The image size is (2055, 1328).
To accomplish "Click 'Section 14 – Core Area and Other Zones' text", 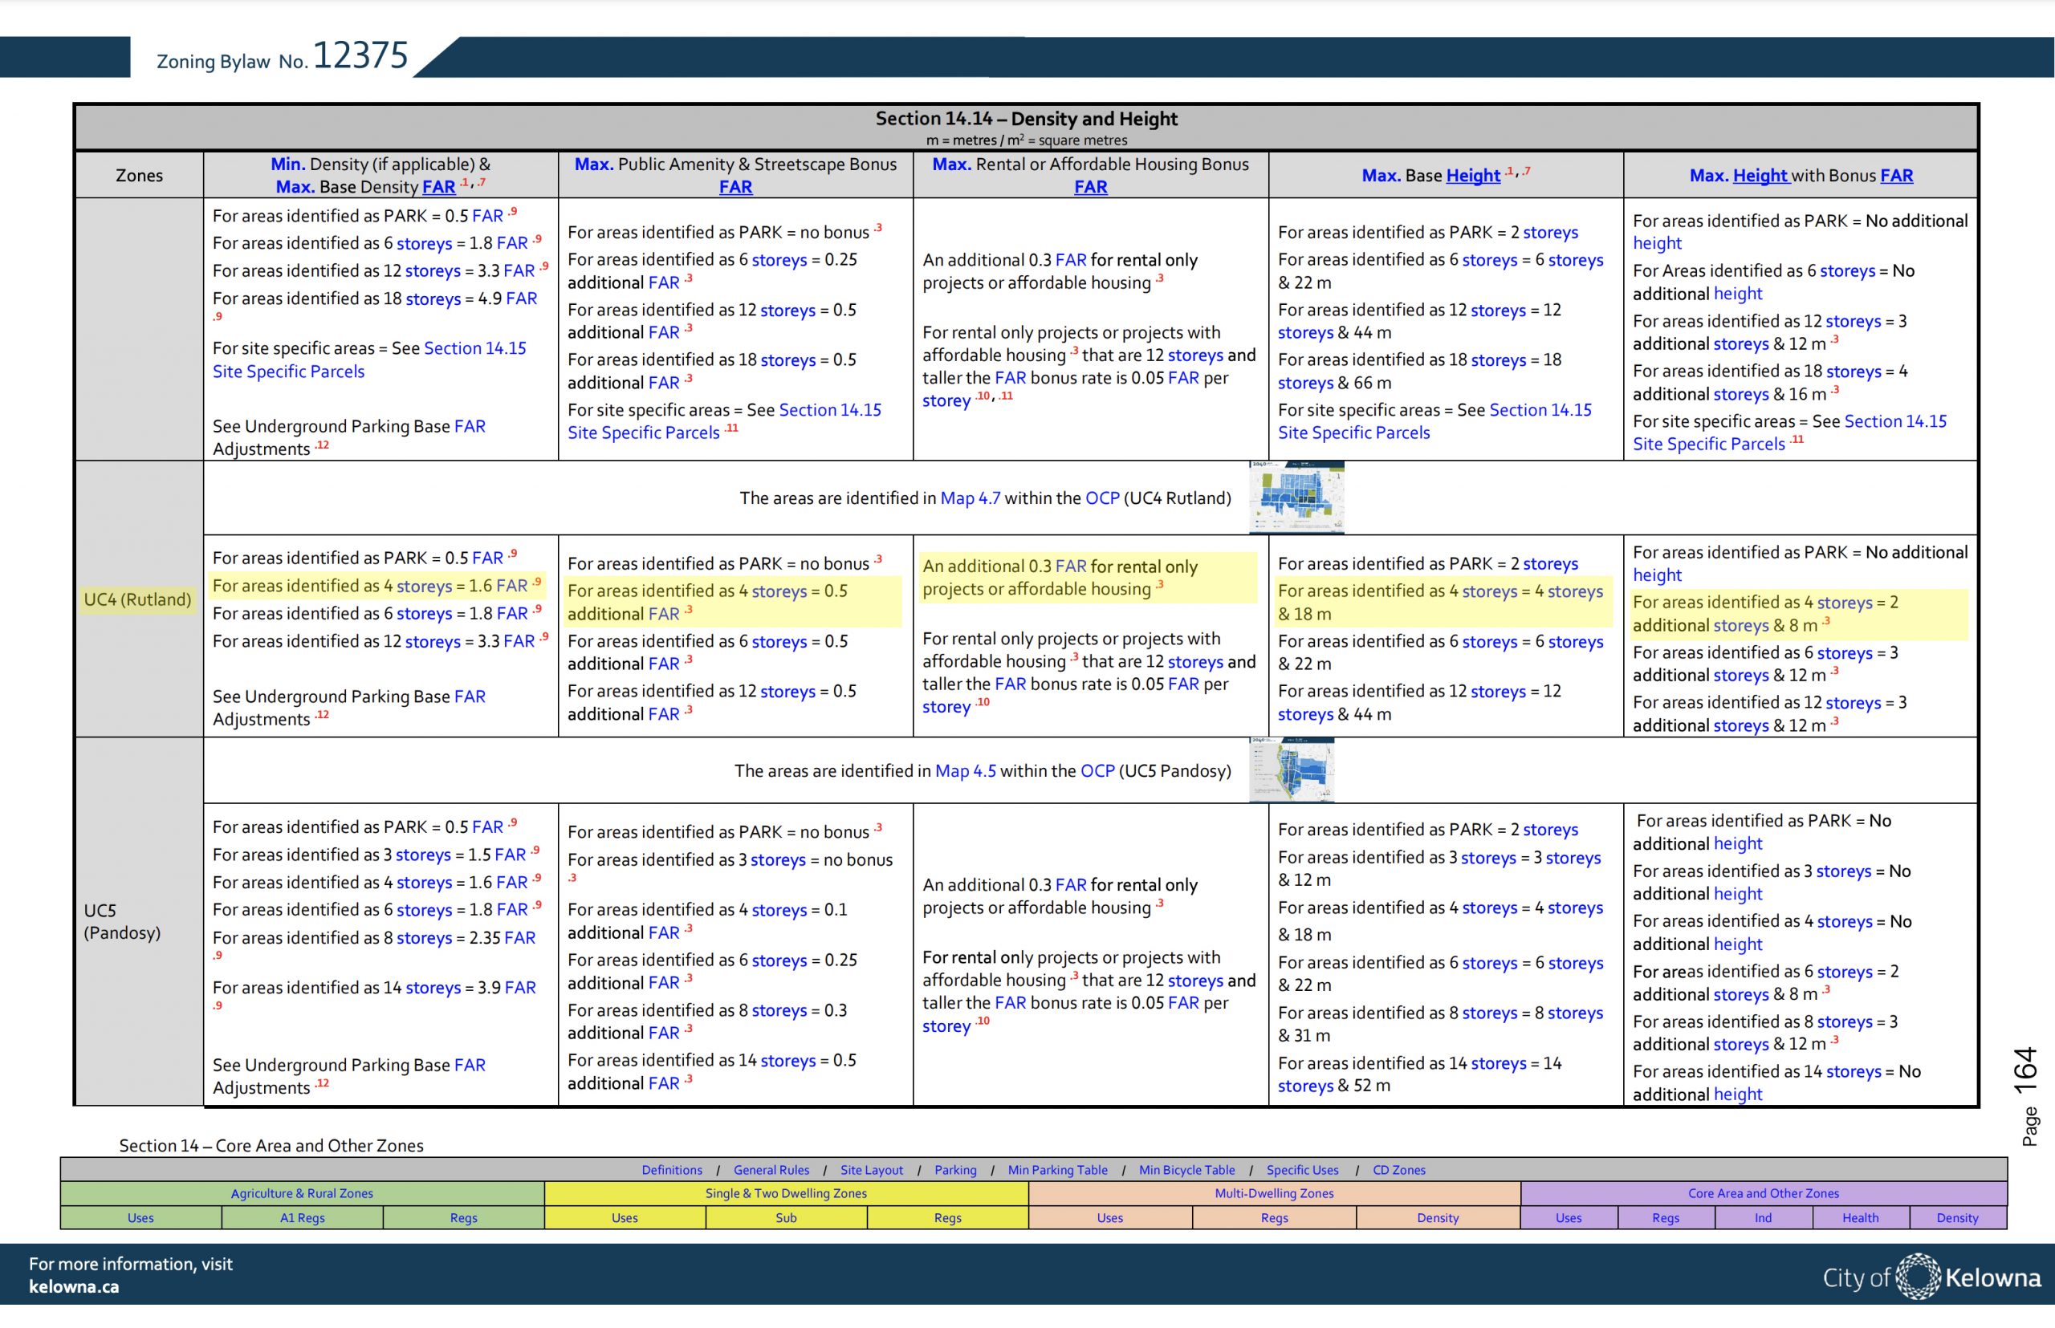I will (x=271, y=1145).
